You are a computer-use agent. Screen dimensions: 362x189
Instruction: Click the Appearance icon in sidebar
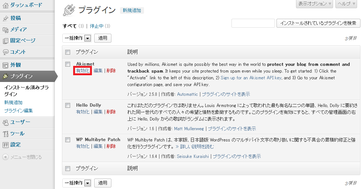pyautogui.click(x=6, y=65)
